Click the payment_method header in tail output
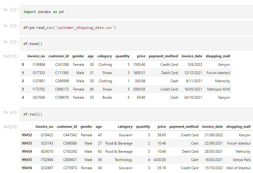 [x=184, y=127]
